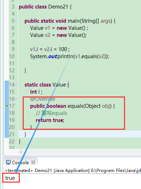This screenshot has width=141, height=189.
Task: Click 'static class Value {' declaration
Action: coord(47,85)
